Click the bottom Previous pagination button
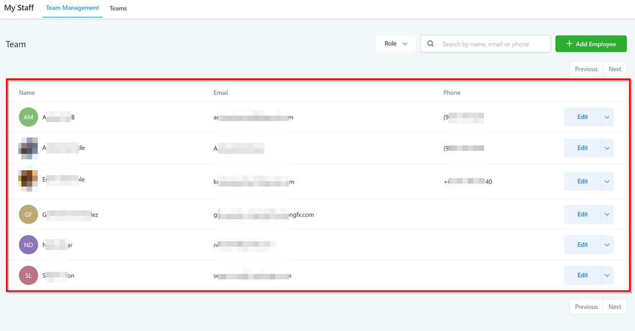 pyautogui.click(x=586, y=307)
